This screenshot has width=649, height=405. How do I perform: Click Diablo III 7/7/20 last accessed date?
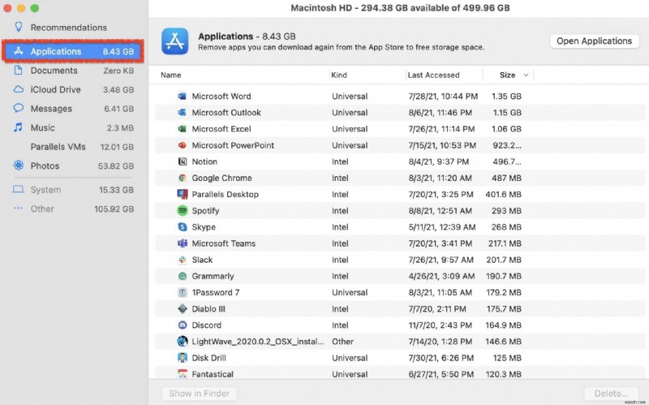pos(437,309)
